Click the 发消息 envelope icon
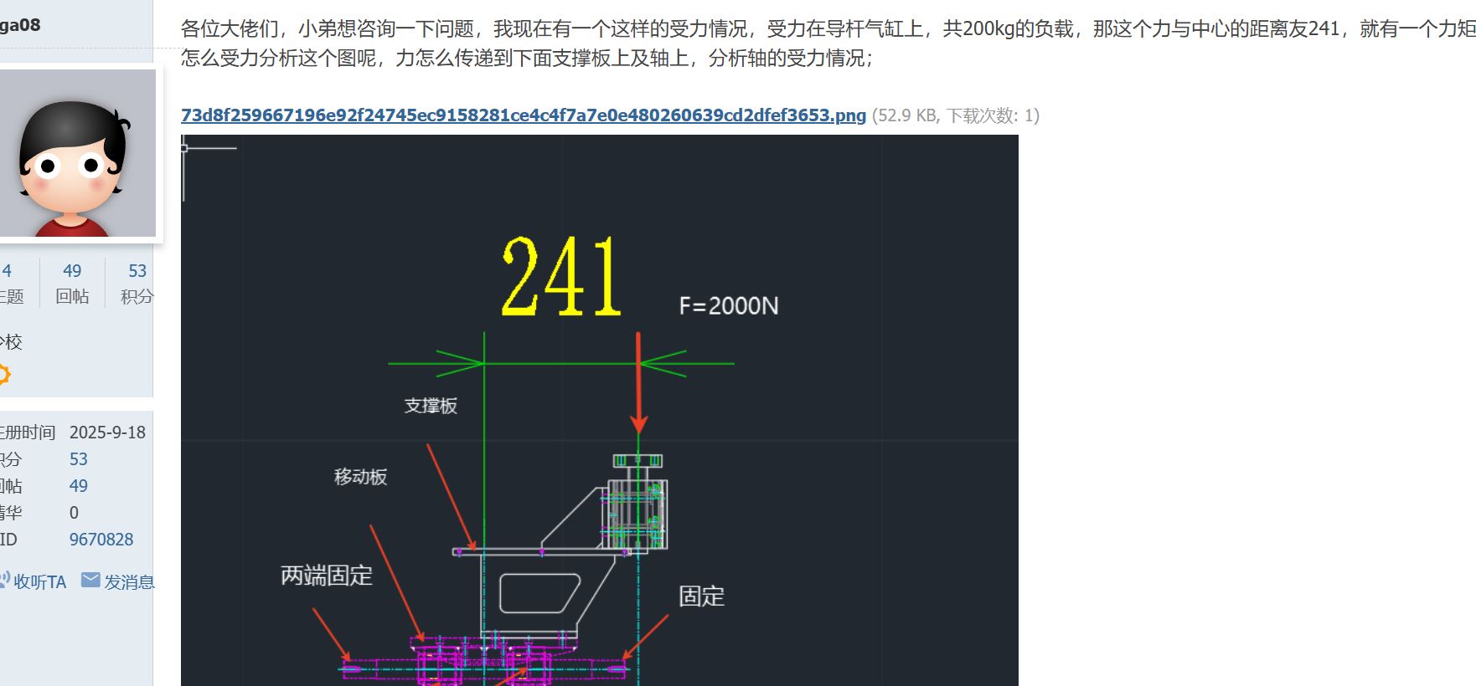This screenshot has height=686, width=1476. point(90,580)
